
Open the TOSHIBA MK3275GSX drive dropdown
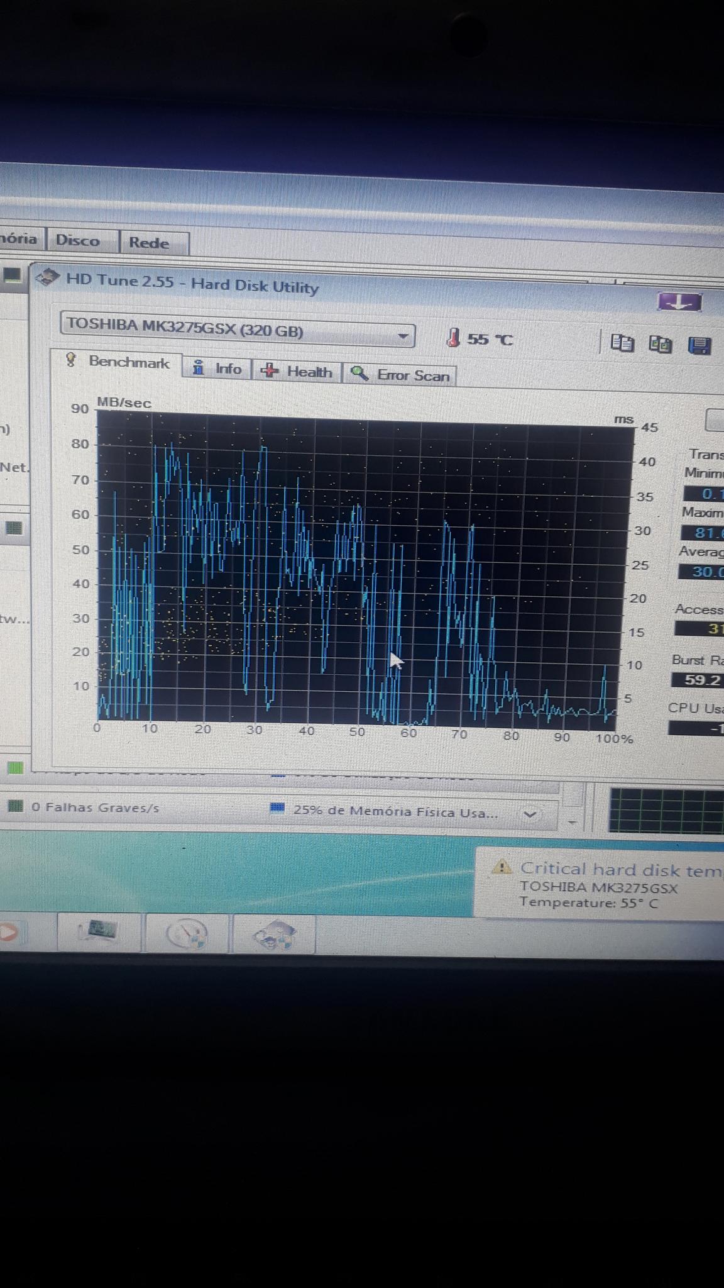click(x=238, y=330)
